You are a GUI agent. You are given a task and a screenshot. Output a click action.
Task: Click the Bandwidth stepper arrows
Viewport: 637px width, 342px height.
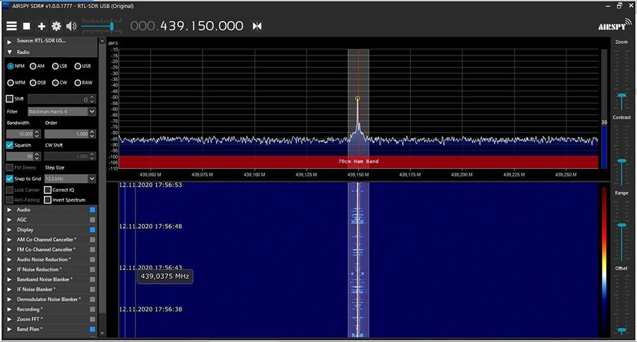(37, 134)
